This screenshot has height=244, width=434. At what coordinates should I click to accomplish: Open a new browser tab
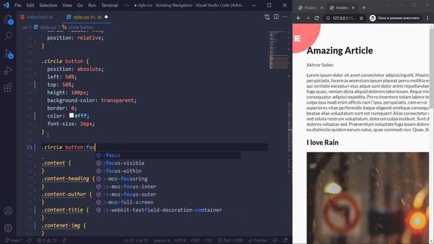click(x=364, y=7)
